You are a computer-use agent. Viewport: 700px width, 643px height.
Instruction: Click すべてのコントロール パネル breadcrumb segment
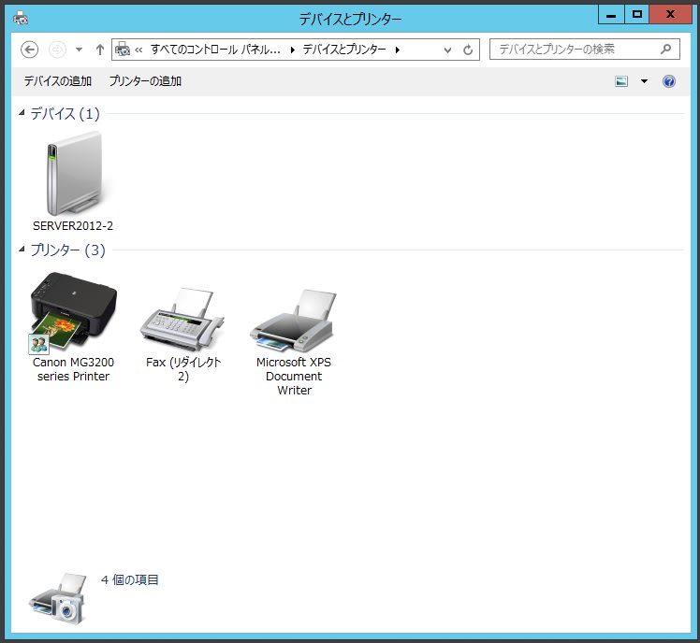215,50
